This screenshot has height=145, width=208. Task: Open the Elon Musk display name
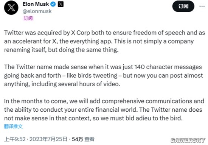pyautogui.click(x=36, y=4)
